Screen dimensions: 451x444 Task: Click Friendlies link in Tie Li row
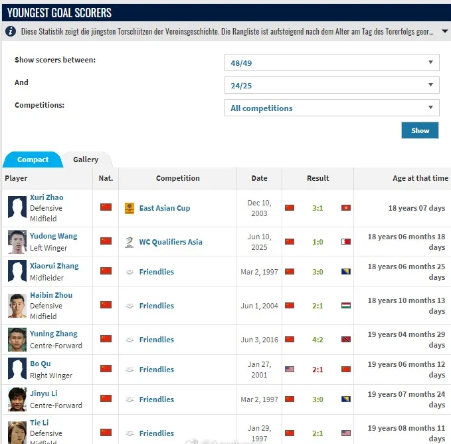pos(157,433)
